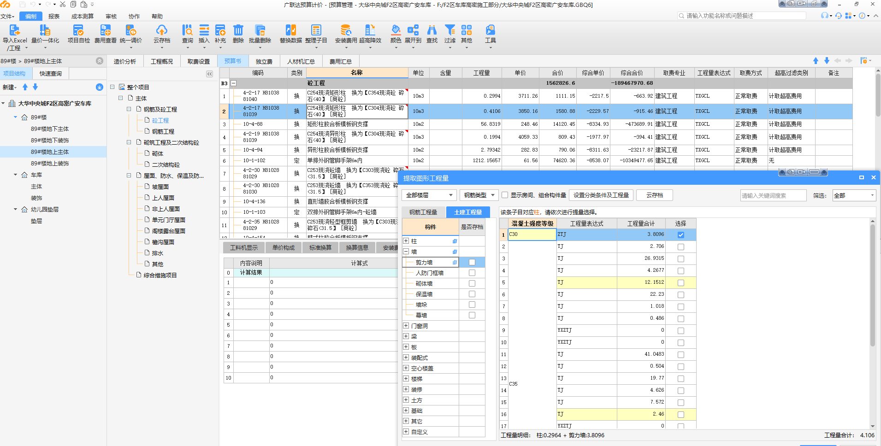Click the 工料机显示 button

click(x=244, y=248)
